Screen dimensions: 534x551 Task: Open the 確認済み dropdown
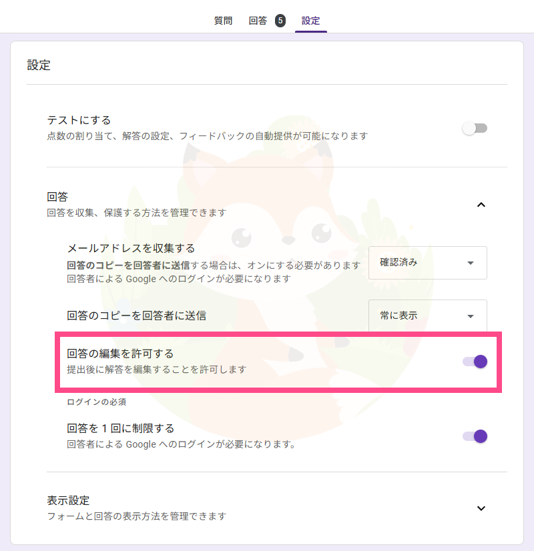pyautogui.click(x=427, y=262)
